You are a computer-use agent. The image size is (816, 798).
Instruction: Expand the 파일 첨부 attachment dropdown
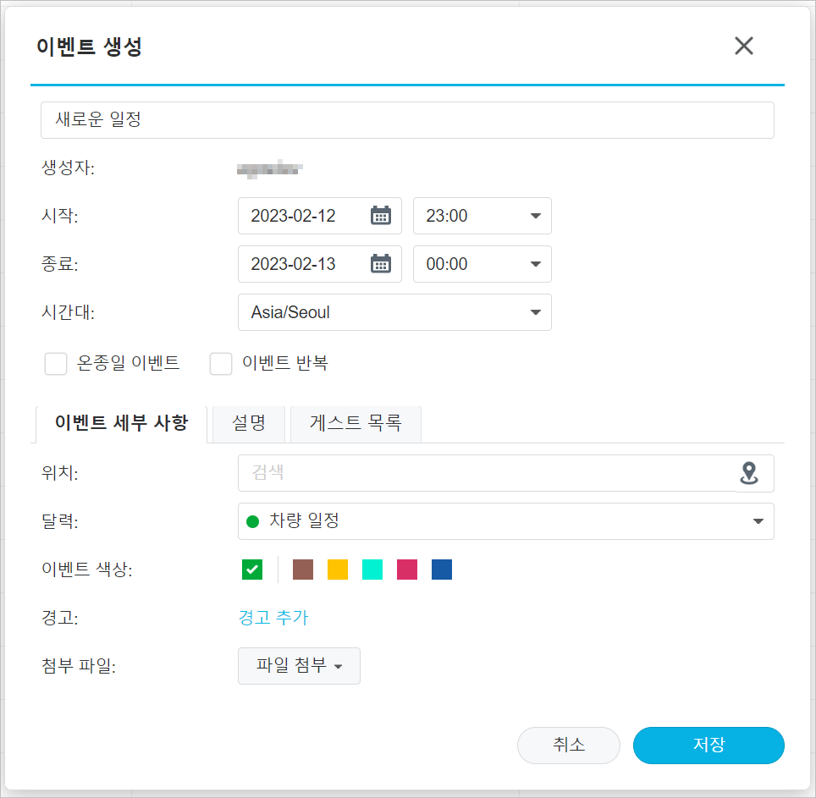tap(298, 666)
